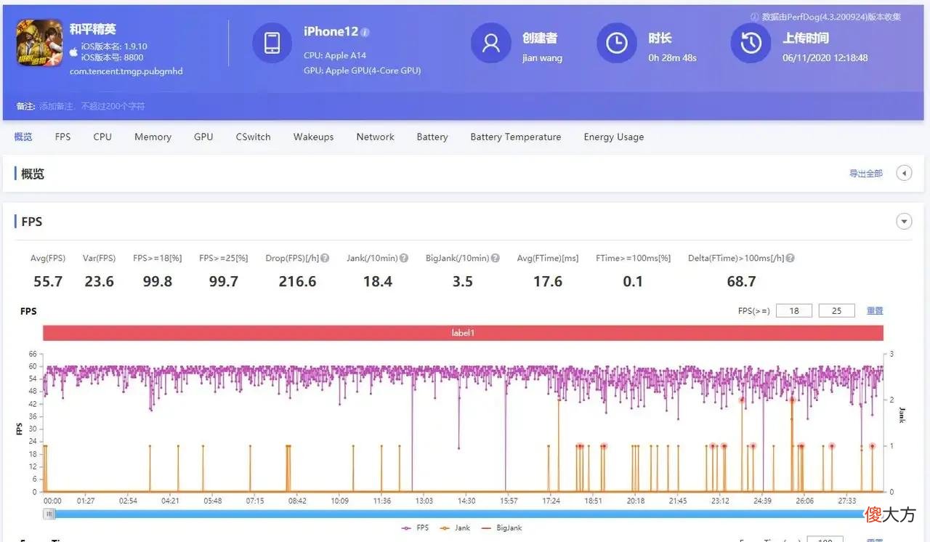This screenshot has width=930, height=542.
Task: Open the Battery Temperature tab
Action: [516, 137]
